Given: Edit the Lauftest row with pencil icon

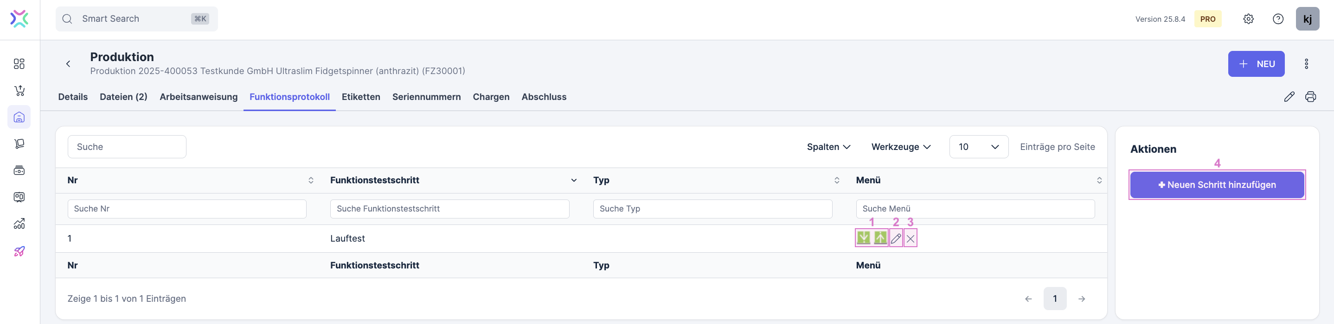Looking at the screenshot, I should [x=896, y=238].
